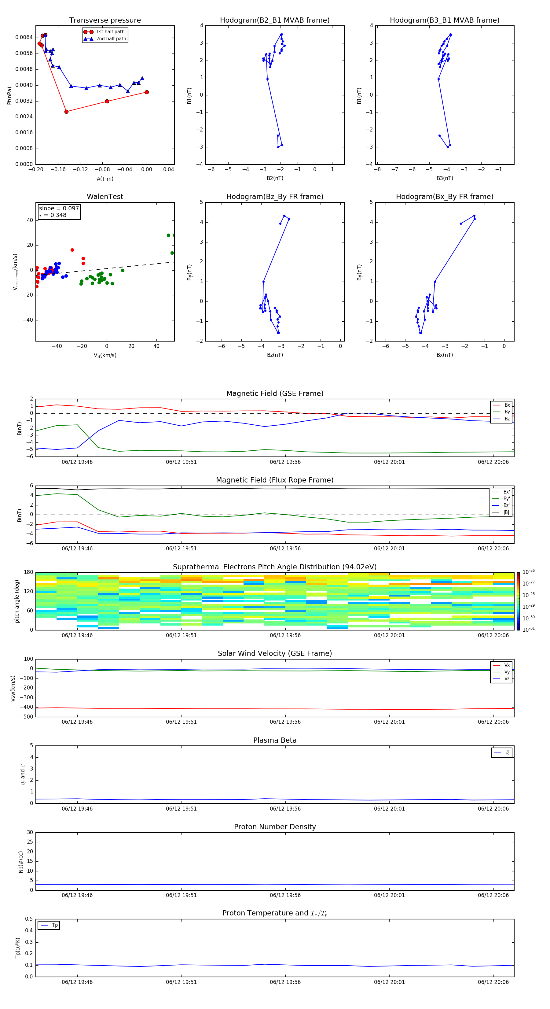Select Bz legend entry in GSE magnetic field plot
The image size is (550, 1009).
coord(501,419)
